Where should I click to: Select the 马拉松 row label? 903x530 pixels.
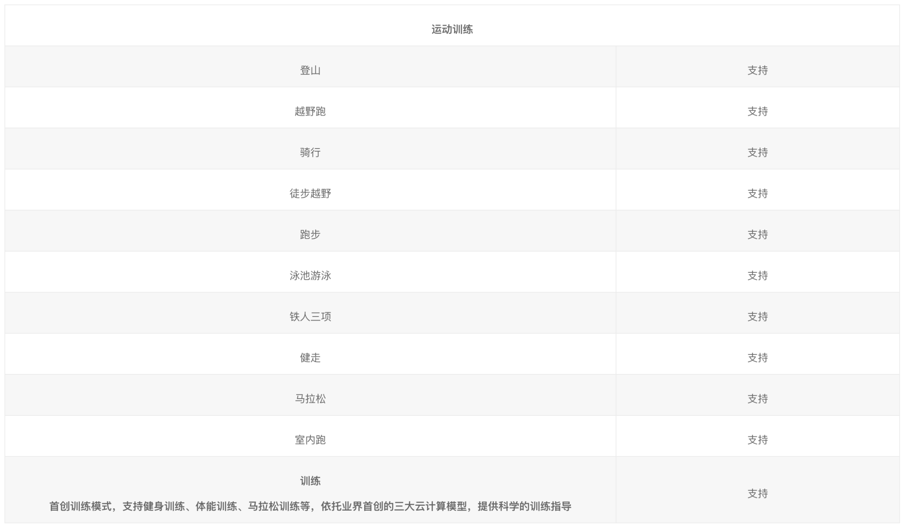[310, 399]
